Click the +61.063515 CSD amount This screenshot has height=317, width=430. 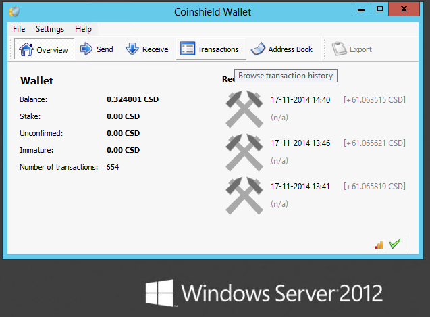pos(375,100)
